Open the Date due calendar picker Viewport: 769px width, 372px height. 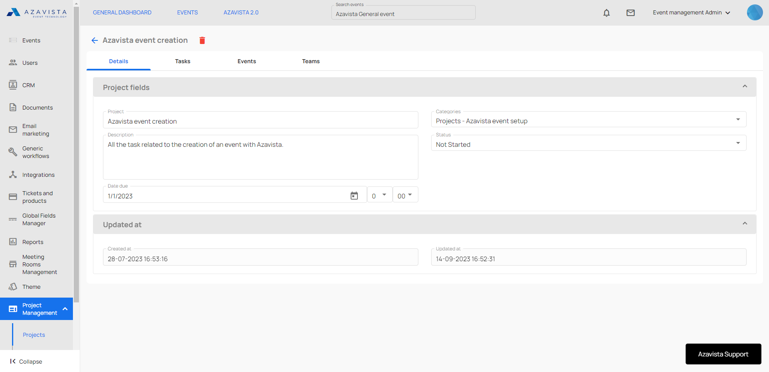click(x=354, y=196)
